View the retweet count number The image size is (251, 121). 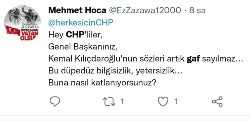coord(122,101)
